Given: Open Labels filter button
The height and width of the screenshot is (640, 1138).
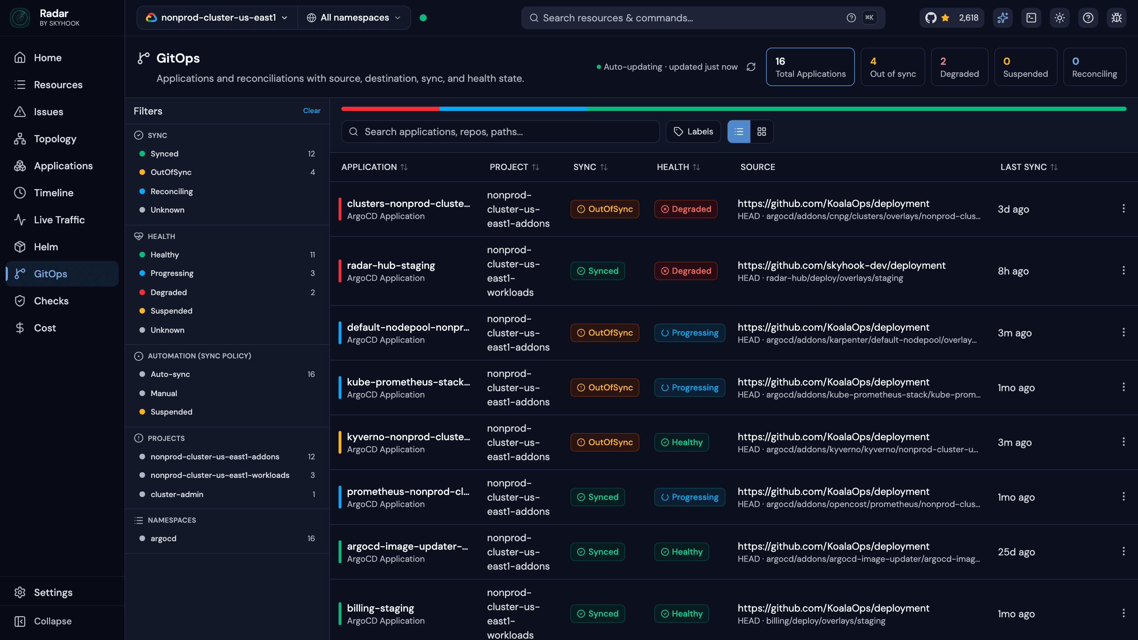Looking at the screenshot, I should coord(693,132).
